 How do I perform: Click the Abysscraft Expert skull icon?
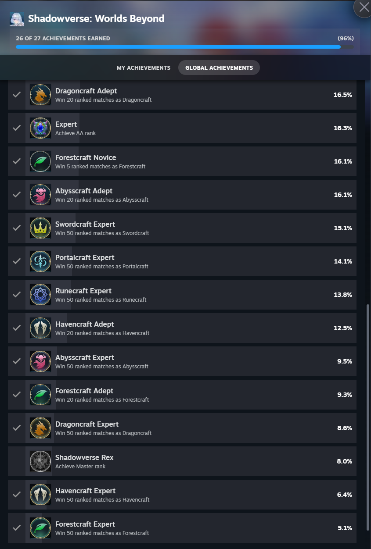tap(40, 361)
